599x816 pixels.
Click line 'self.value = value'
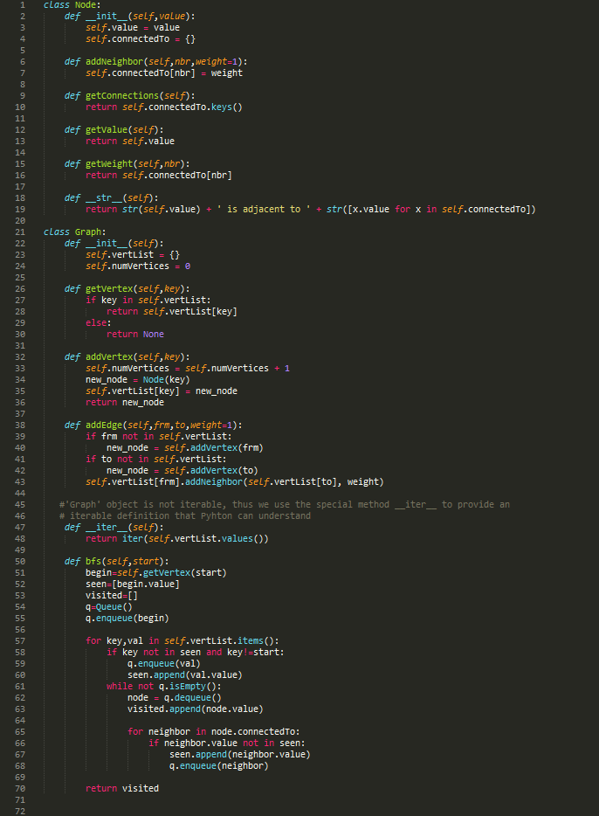(x=133, y=28)
